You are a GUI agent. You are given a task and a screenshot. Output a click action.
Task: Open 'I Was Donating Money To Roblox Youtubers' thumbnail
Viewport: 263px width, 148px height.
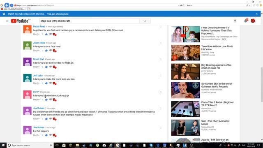tap(185, 34)
